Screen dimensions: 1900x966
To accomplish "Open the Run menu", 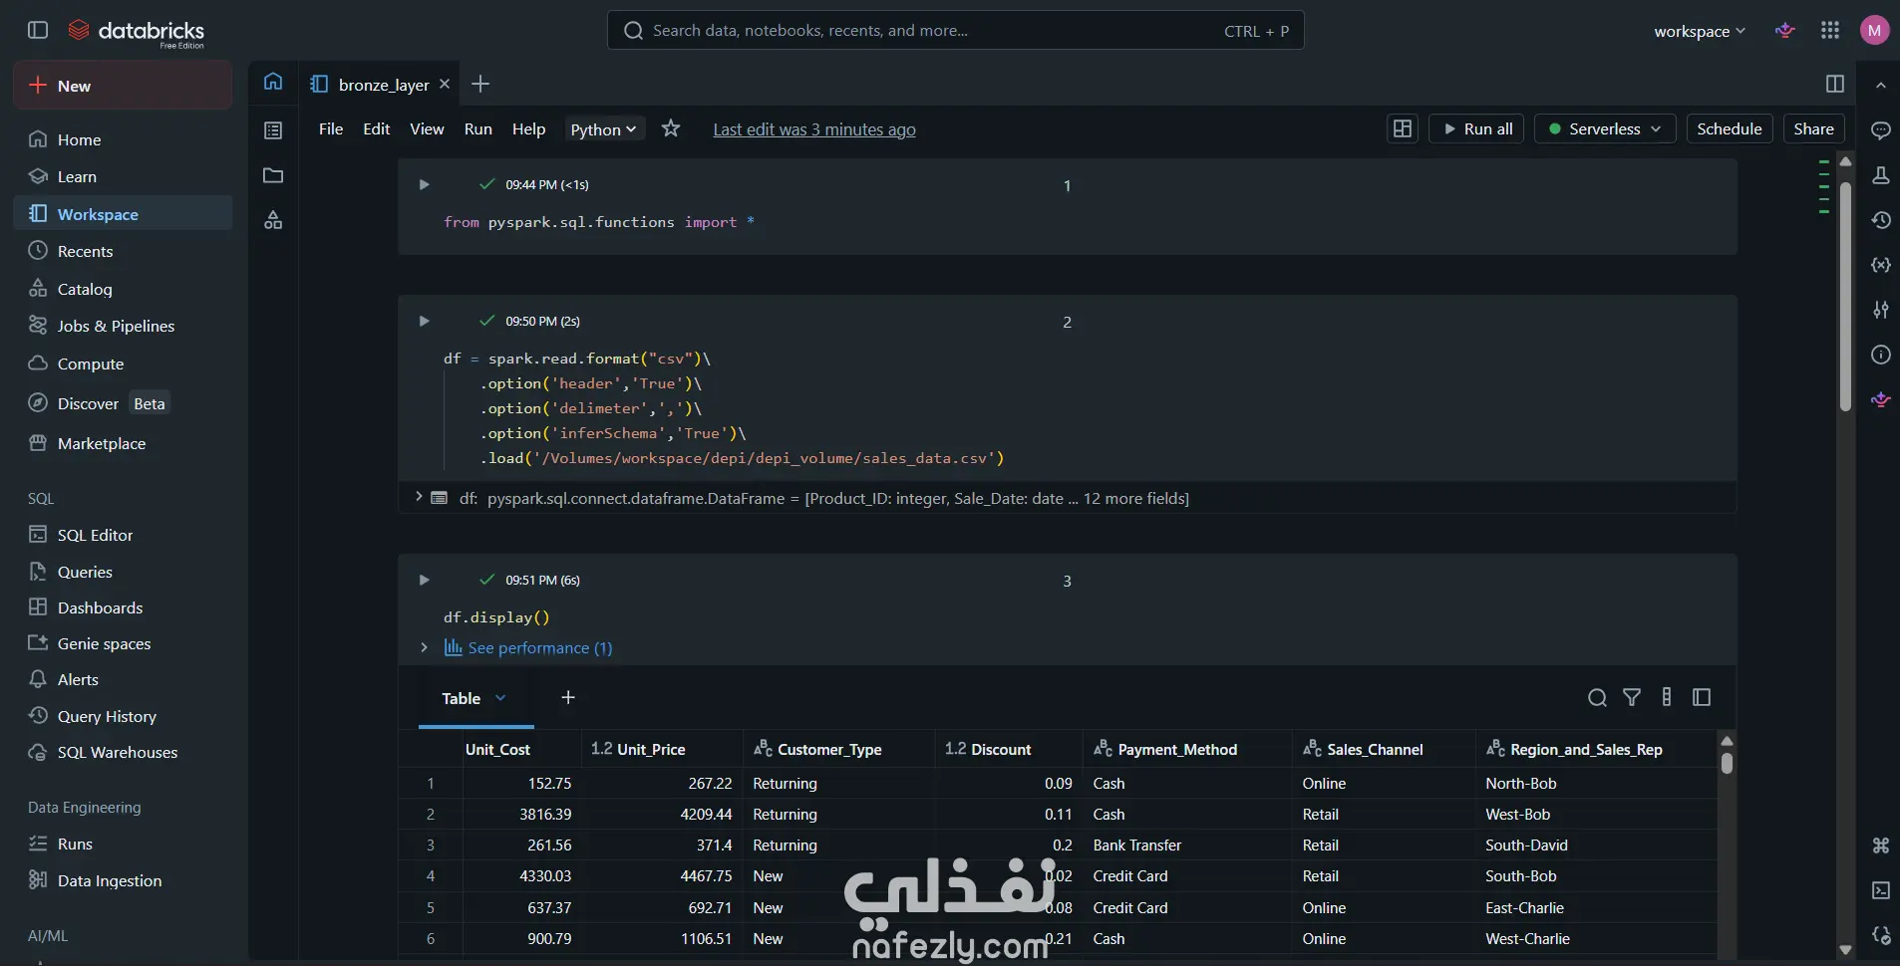I will point(478,128).
